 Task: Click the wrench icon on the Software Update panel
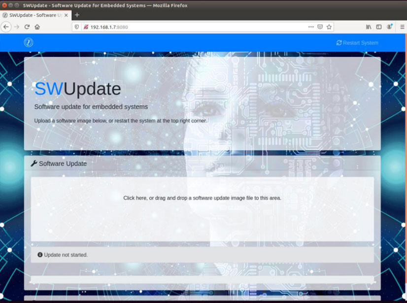click(x=34, y=163)
